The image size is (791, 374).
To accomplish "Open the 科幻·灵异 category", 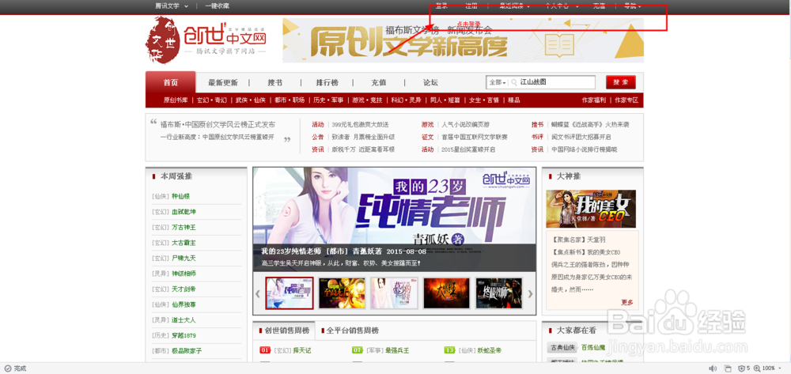I will [406, 100].
